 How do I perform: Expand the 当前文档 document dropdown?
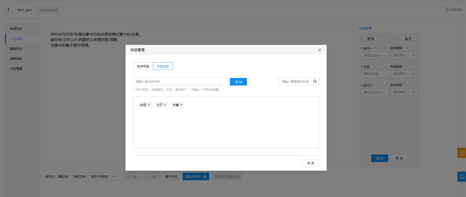pyautogui.click(x=103, y=176)
